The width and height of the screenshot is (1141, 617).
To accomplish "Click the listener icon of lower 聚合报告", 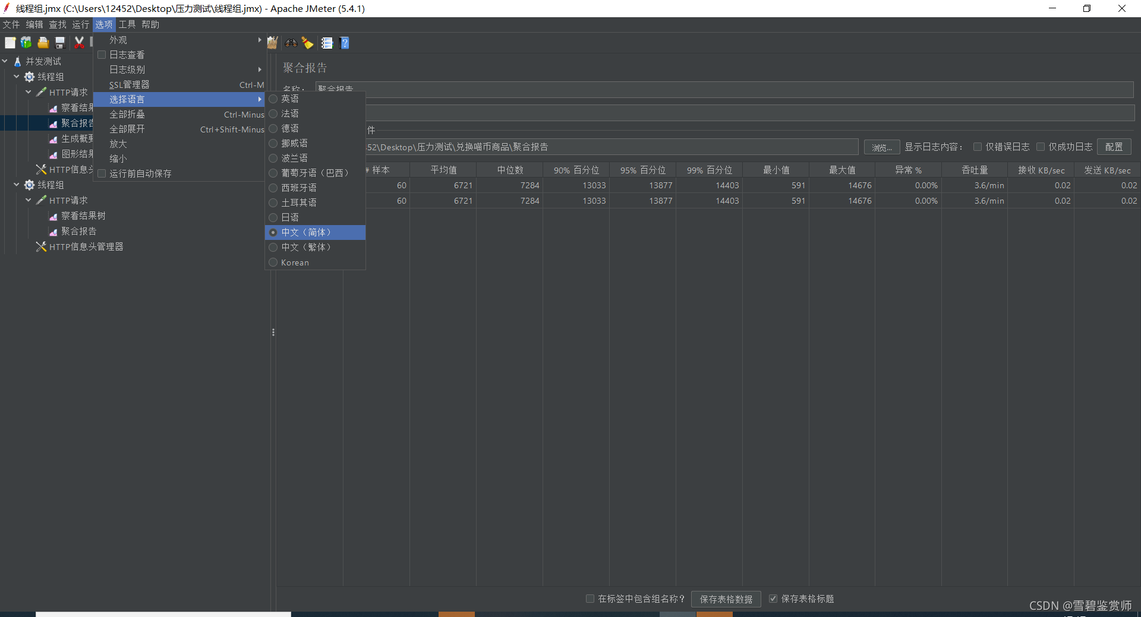I will [53, 232].
